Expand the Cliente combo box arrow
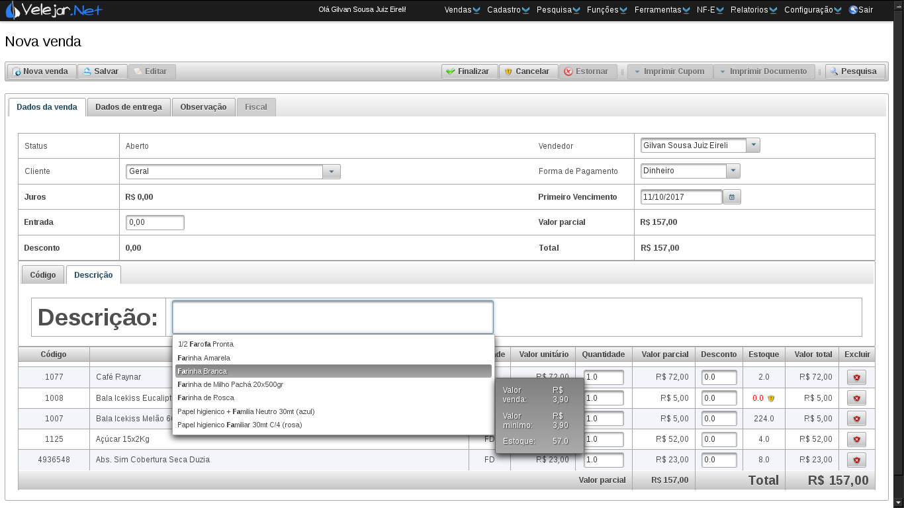This screenshot has height=508, width=904. click(x=332, y=171)
